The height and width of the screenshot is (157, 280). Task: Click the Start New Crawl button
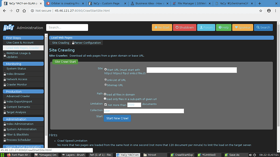pos(117,118)
